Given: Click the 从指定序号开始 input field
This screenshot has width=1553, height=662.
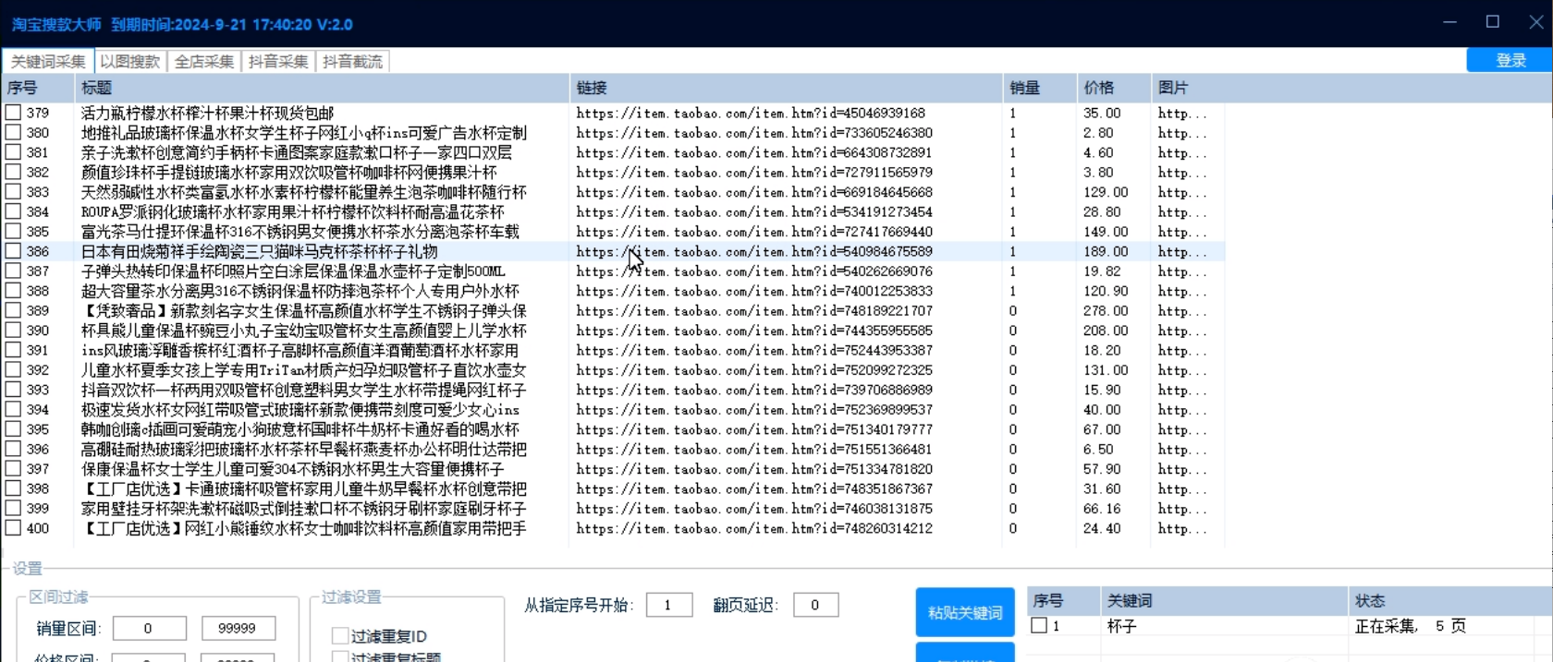Looking at the screenshot, I should [669, 605].
